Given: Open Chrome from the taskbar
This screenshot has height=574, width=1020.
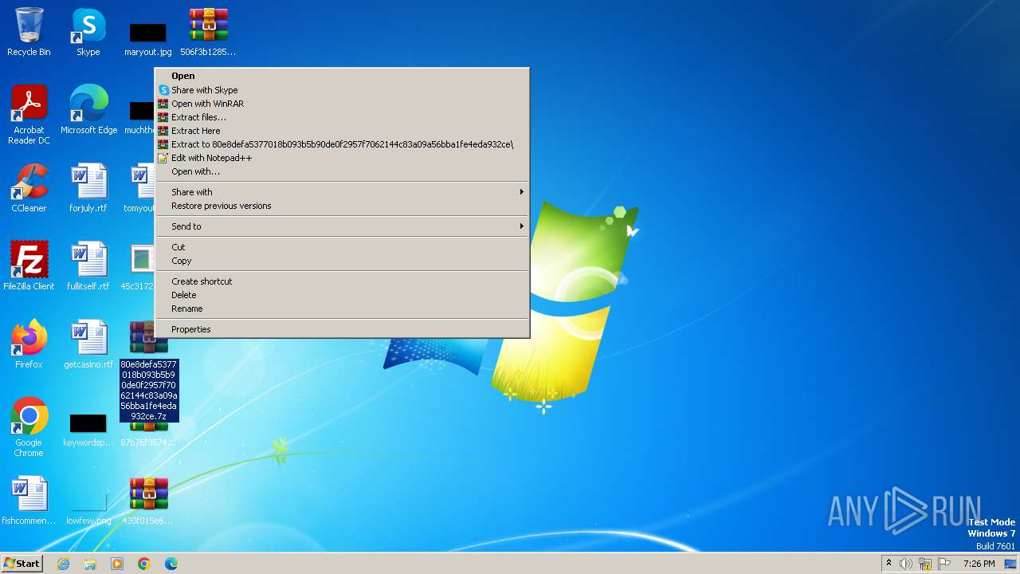Looking at the screenshot, I should [144, 564].
